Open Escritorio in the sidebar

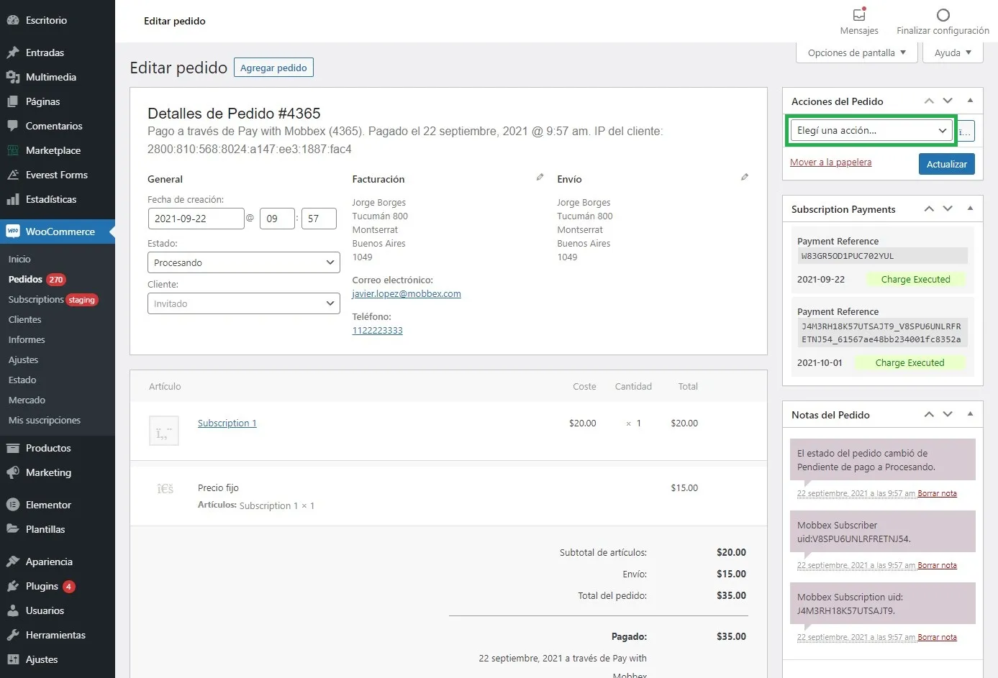pos(58,20)
